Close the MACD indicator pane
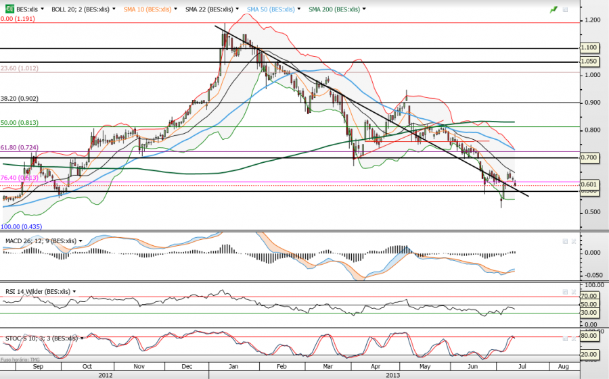609x379 pixels. pos(574,241)
